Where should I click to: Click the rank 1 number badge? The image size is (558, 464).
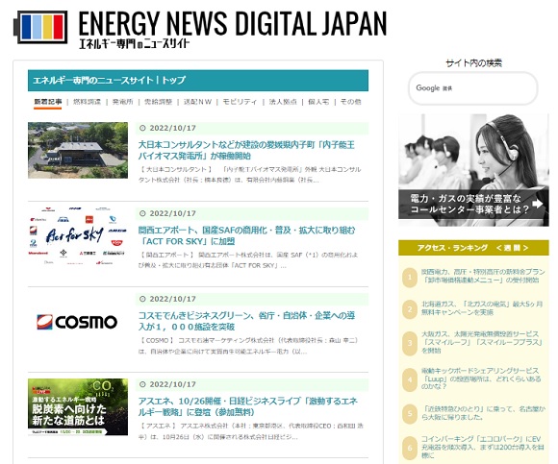coord(410,277)
